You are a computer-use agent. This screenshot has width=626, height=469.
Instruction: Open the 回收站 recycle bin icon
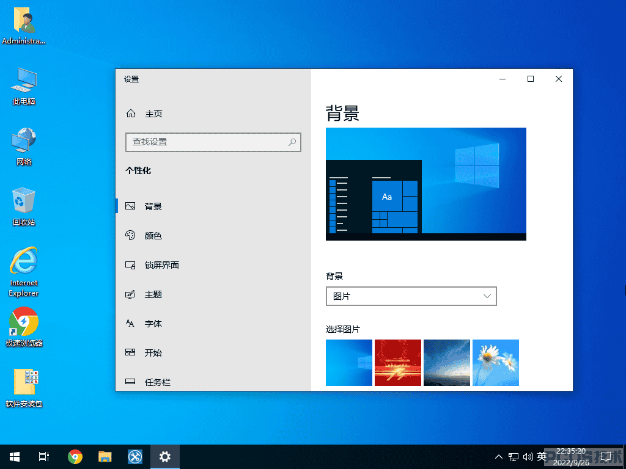[24, 206]
